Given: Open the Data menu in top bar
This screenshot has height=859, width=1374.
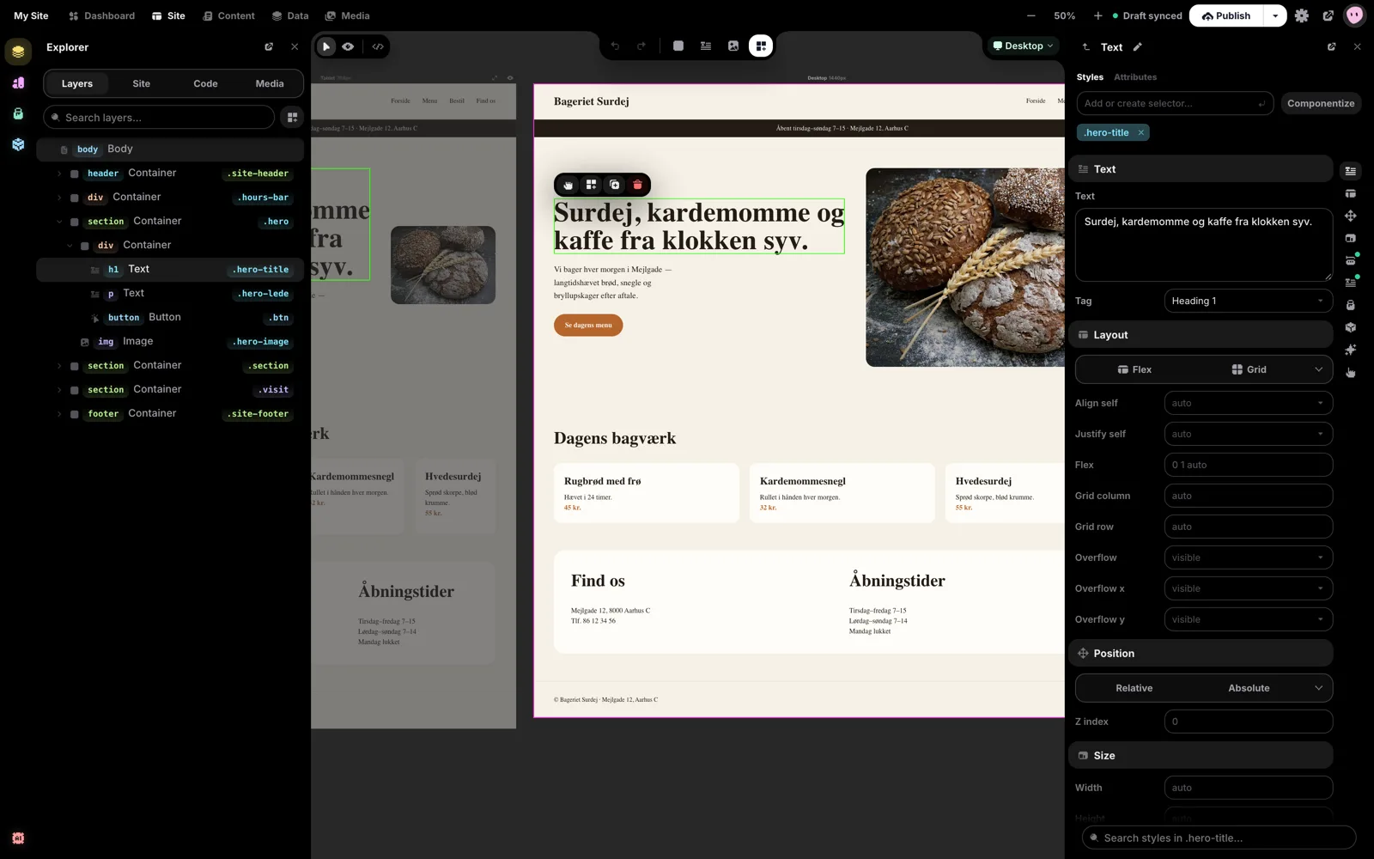Looking at the screenshot, I should click(290, 15).
